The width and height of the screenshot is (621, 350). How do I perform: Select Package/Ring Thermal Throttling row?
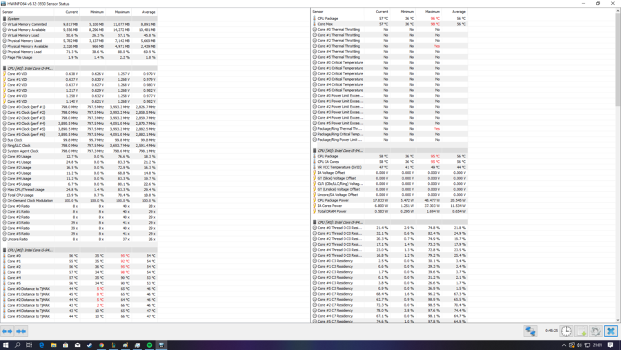pos(390,128)
